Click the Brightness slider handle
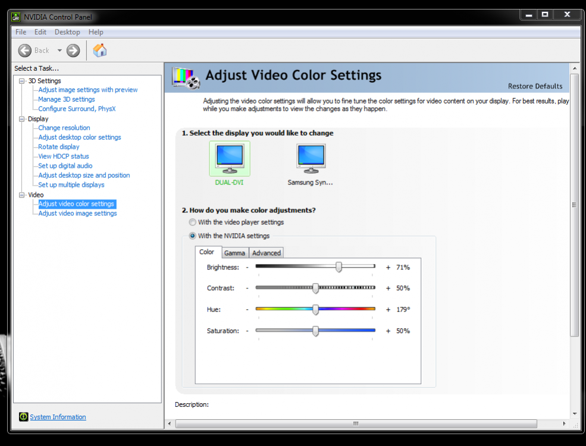This screenshot has height=446, width=586. (x=339, y=267)
